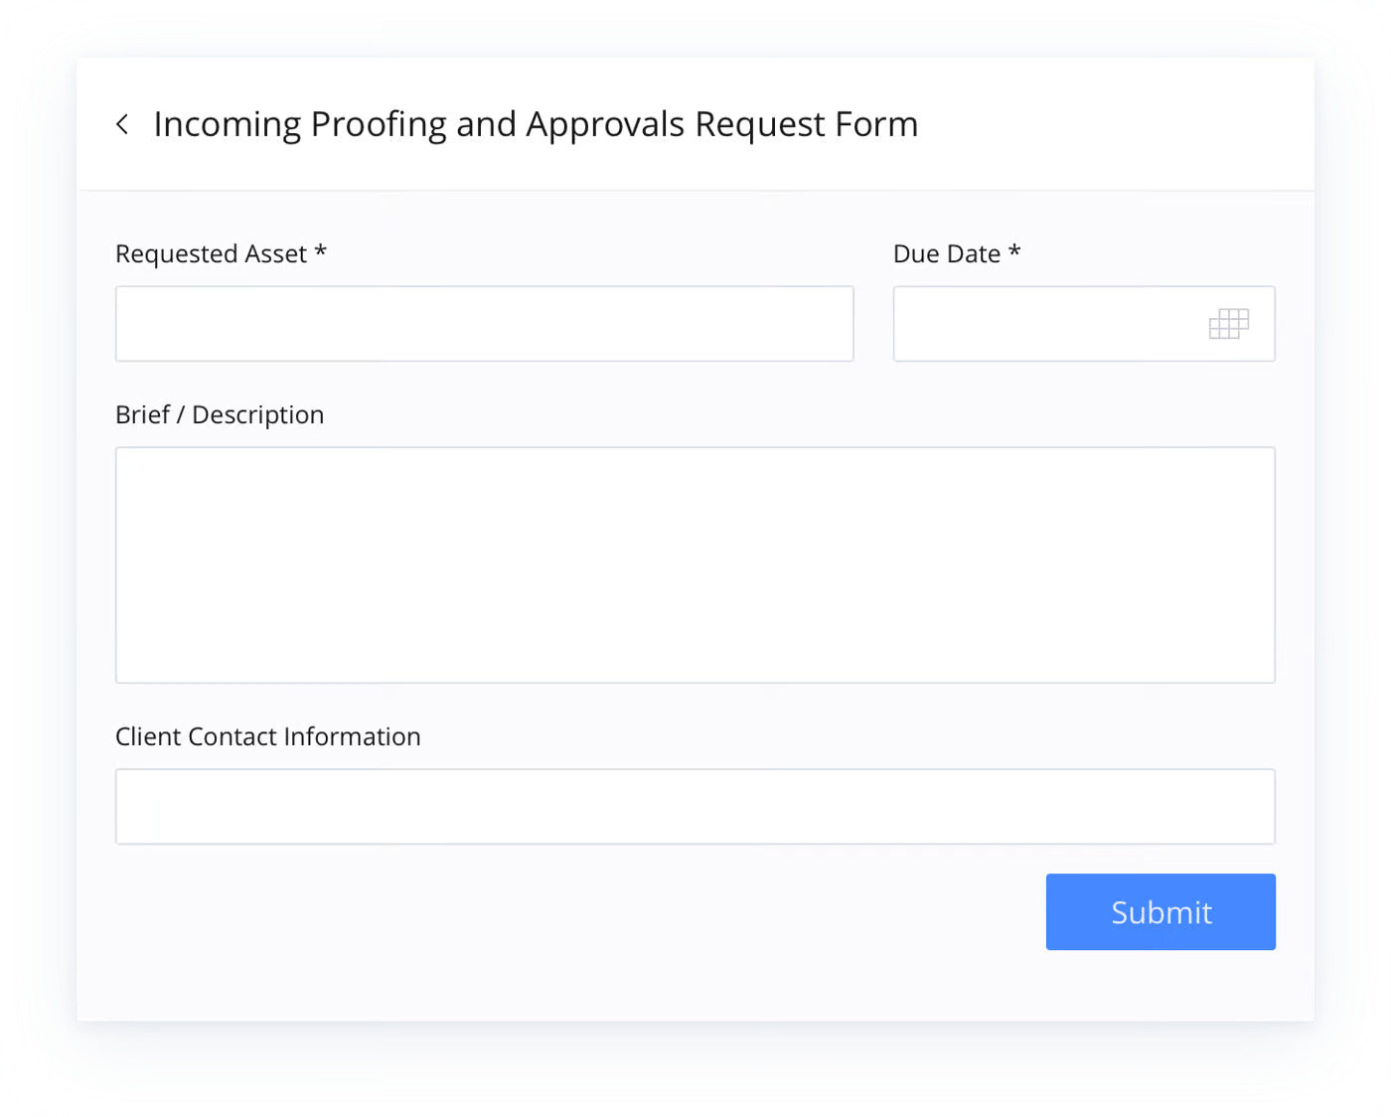Click inside the Brief / Description text area

[x=695, y=564]
